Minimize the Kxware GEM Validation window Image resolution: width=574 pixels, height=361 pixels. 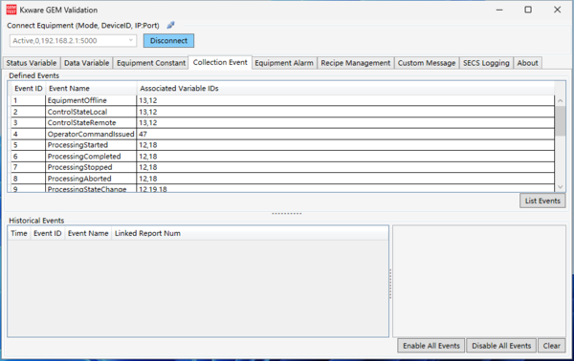coord(499,10)
